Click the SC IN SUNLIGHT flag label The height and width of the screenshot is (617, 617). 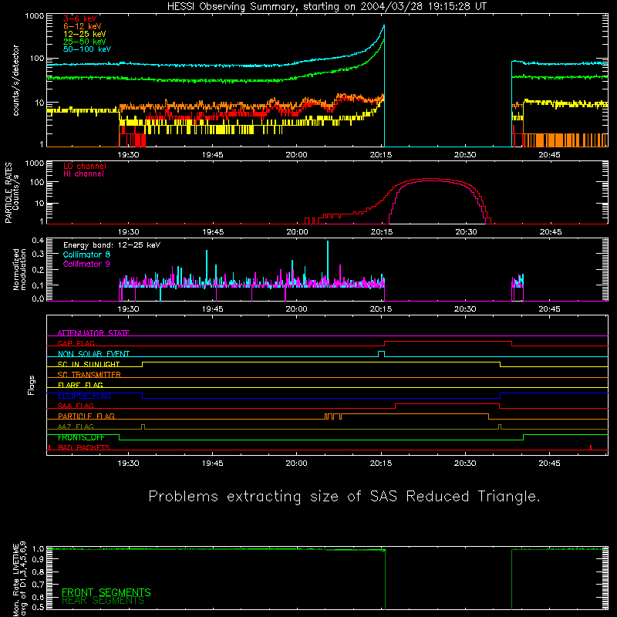click(x=89, y=364)
